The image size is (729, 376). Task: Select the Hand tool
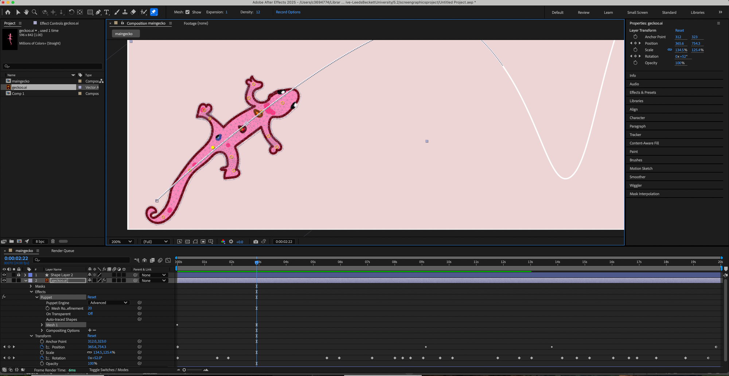click(26, 12)
